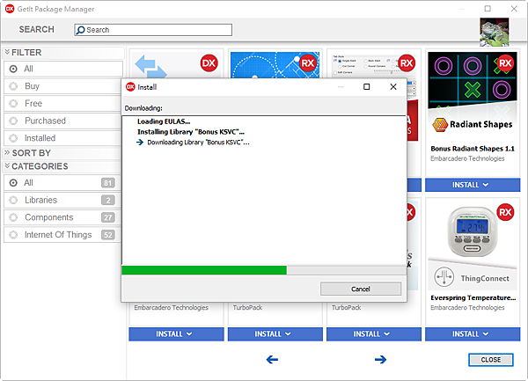Install Bonus Radiant Shapes 1.1

[473, 185]
